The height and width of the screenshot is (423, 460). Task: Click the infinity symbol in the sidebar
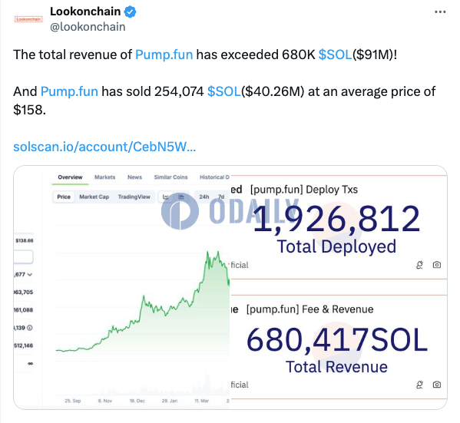pyautogui.click(x=30, y=363)
